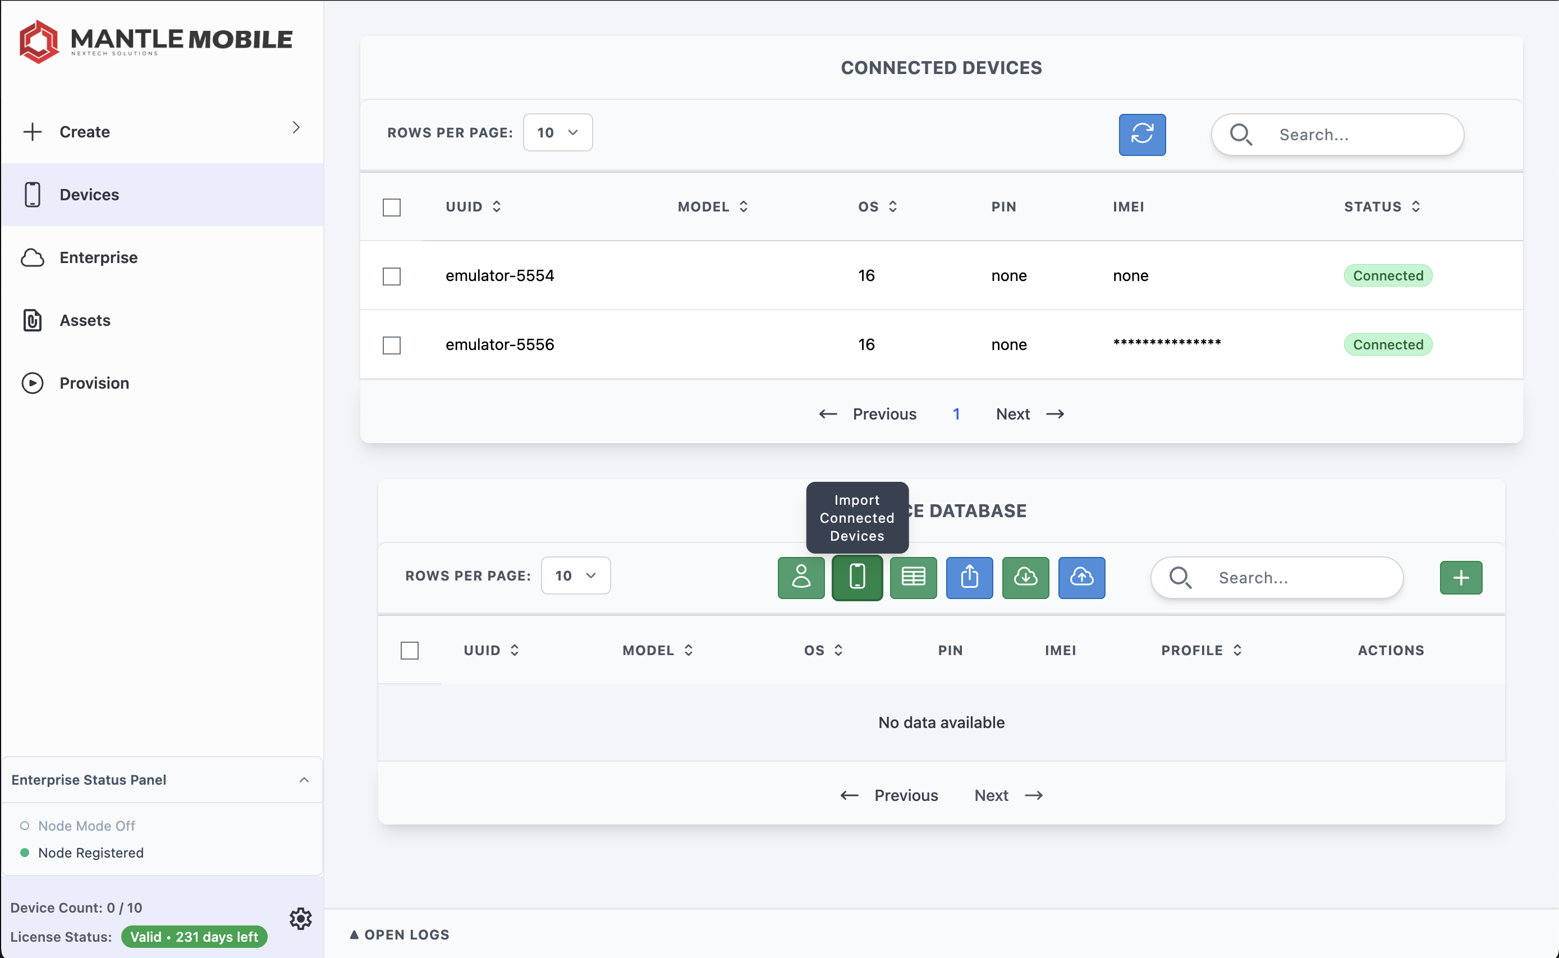1559x958 pixels.
Task: Refresh the connected devices list
Action: click(1141, 134)
